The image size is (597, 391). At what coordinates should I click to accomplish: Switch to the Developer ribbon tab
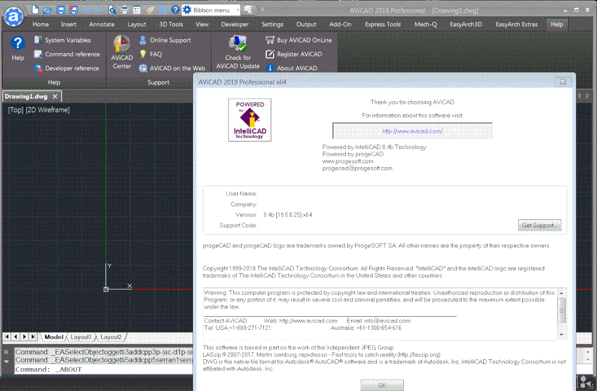coord(235,24)
